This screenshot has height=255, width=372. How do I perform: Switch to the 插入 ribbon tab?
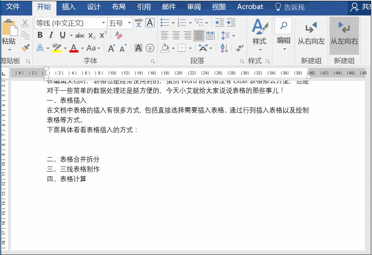coord(68,7)
